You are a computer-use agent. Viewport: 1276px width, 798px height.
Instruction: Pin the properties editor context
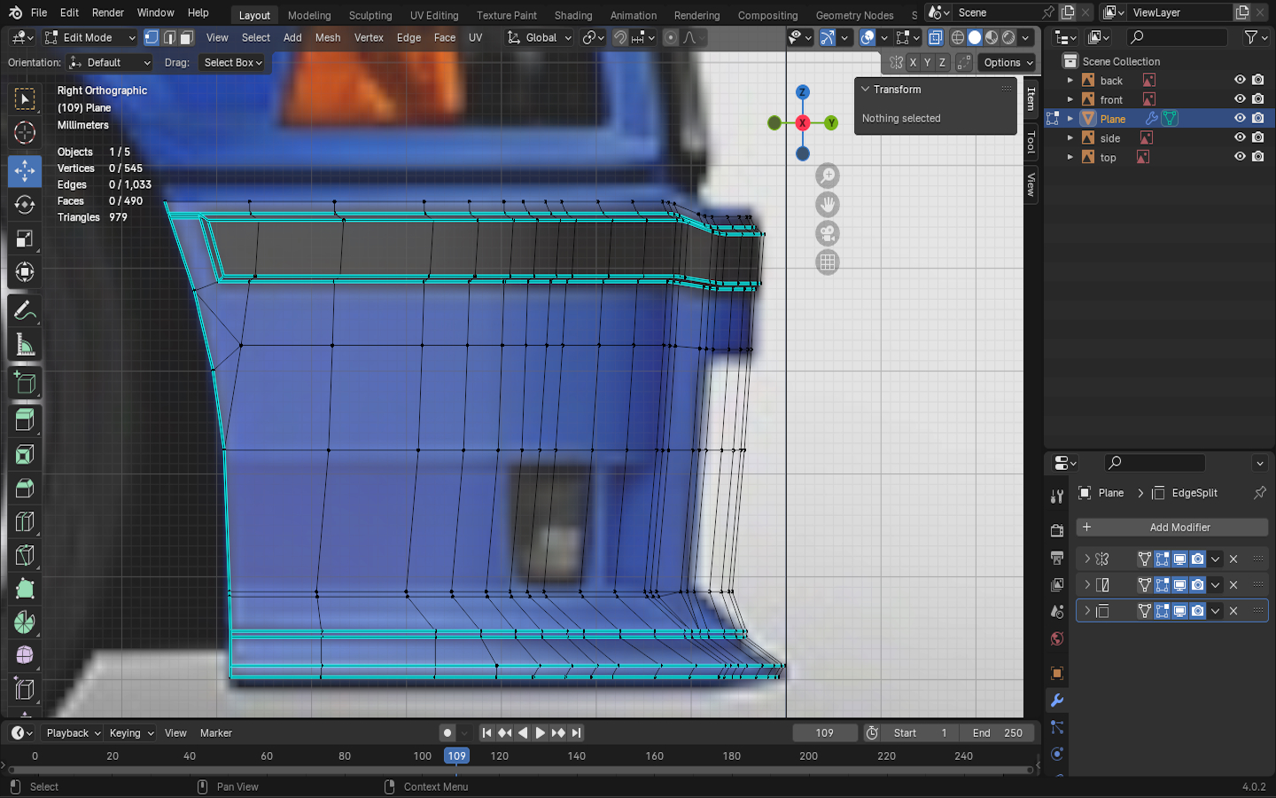[1260, 493]
